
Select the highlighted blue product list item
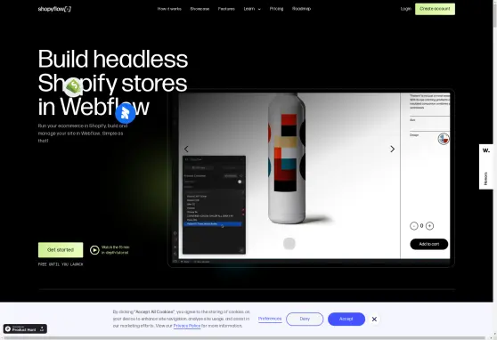coord(212,224)
